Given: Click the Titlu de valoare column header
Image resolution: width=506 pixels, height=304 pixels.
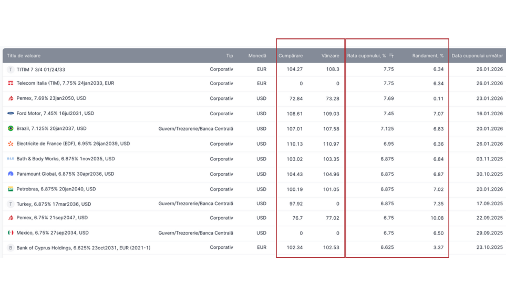Looking at the screenshot, I should point(24,56).
